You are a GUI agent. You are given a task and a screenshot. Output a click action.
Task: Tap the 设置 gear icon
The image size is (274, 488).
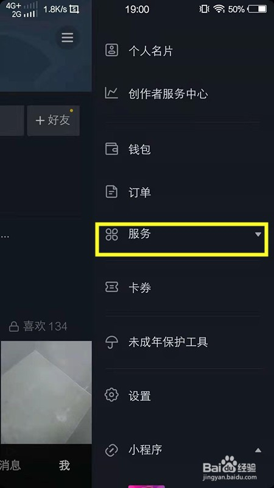(x=111, y=395)
